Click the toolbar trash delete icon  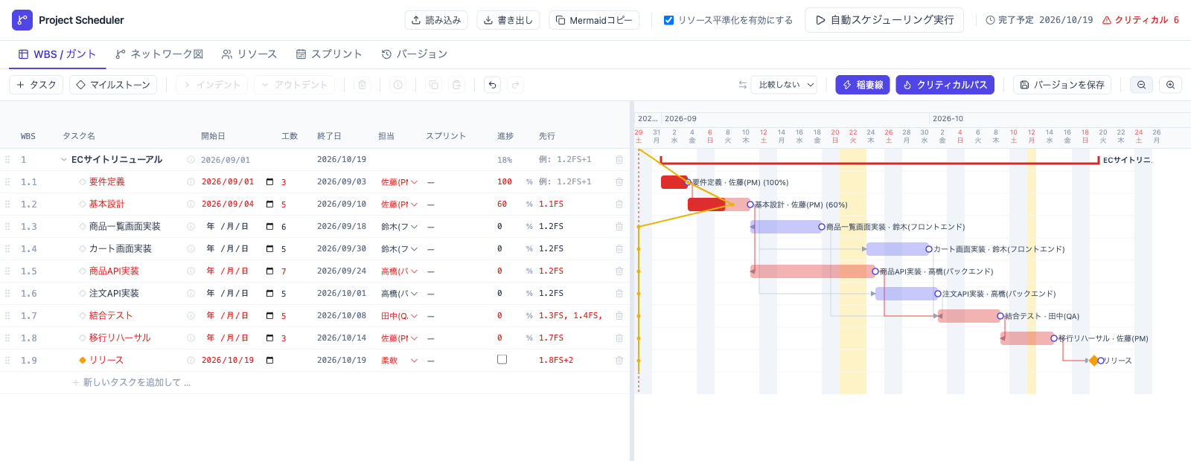(x=363, y=85)
